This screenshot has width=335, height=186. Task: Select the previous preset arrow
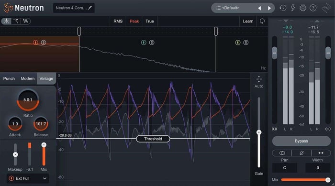[x=259, y=8]
